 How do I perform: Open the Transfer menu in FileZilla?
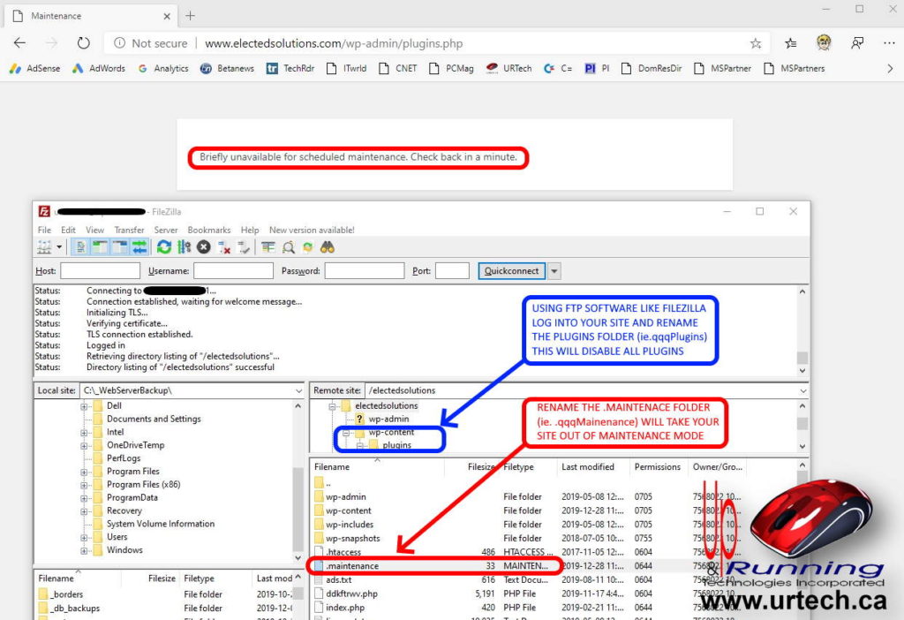tap(129, 230)
